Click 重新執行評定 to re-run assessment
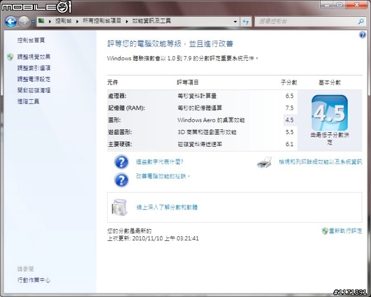 coord(345,231)
